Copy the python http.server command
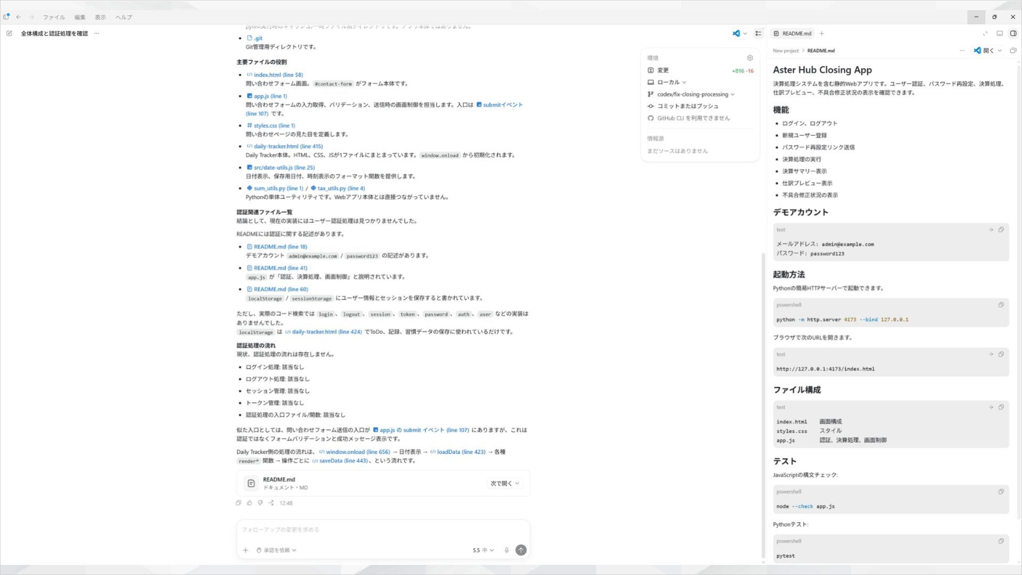 pos(1001,305)
